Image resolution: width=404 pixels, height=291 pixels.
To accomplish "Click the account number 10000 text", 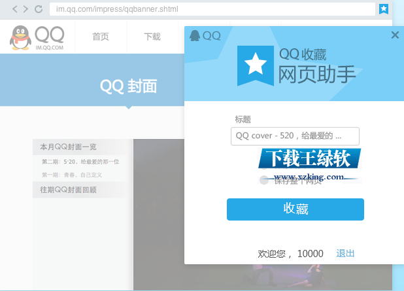I will pos(311,254).
